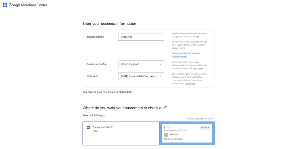
Task: Focus the Business name field containing Test Shop
Action: click(141, 37)
